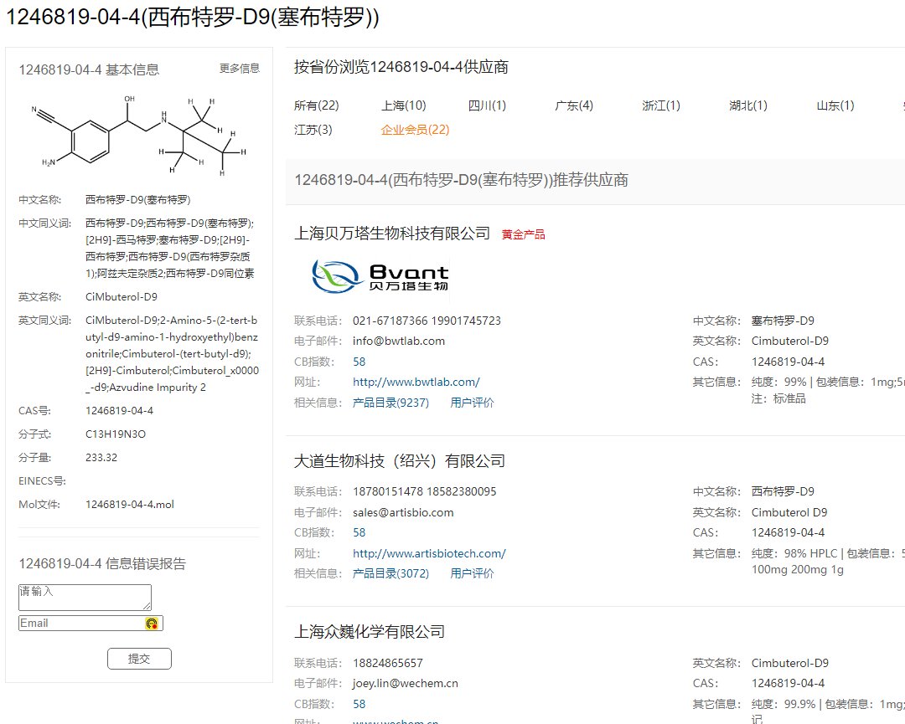Focus the Email input field

[90, 623]
